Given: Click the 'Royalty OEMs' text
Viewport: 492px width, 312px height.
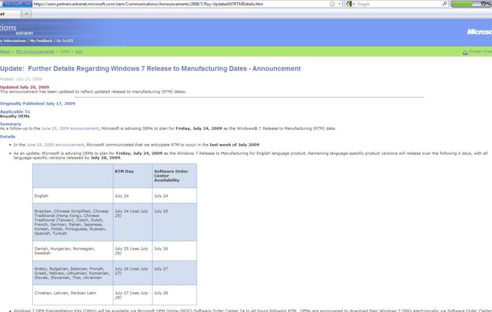Looking at the screenshot, I should click(x=15, y=116).
